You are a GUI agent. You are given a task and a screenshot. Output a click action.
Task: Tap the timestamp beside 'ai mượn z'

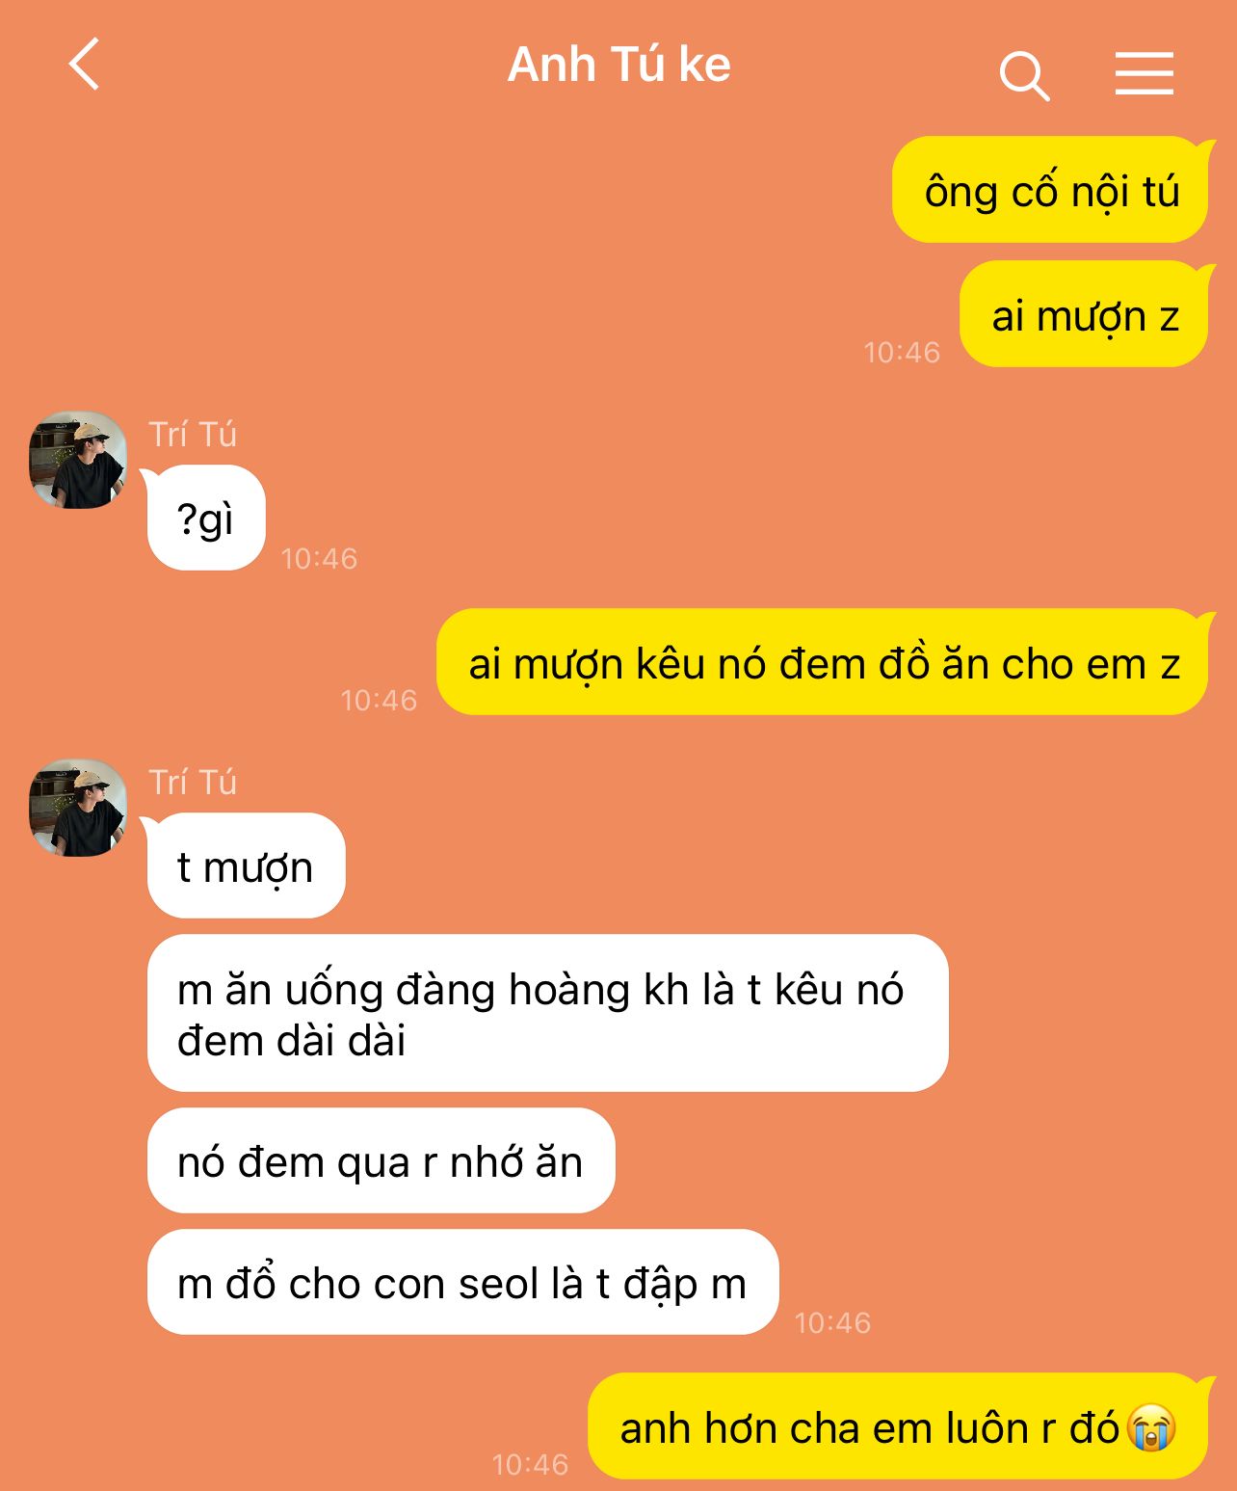902,353
